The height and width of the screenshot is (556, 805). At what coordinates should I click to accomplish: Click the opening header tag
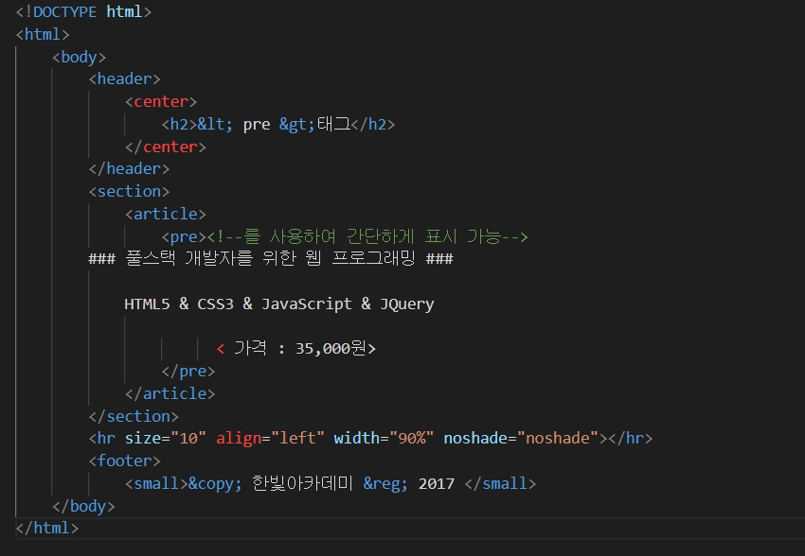click(x=125, y=78)
